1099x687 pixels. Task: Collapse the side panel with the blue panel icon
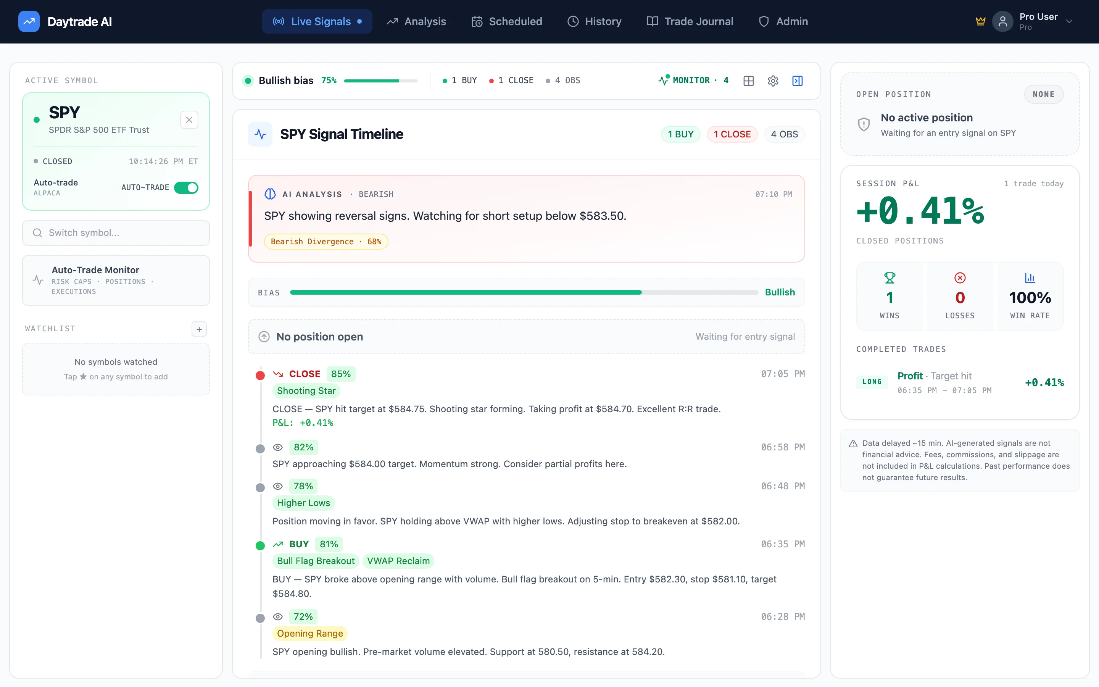tap(798, 81)
